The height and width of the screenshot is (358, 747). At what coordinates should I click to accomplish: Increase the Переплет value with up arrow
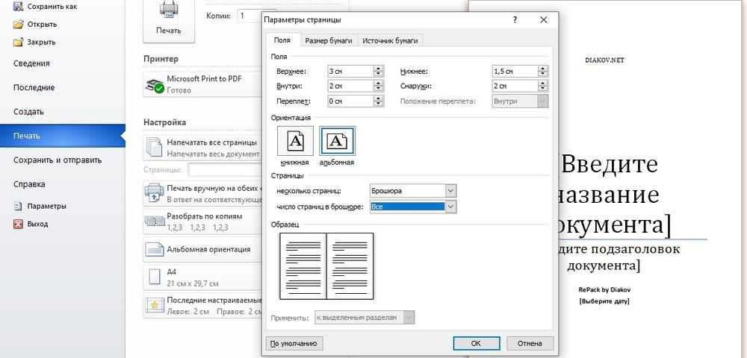point(378,98)
